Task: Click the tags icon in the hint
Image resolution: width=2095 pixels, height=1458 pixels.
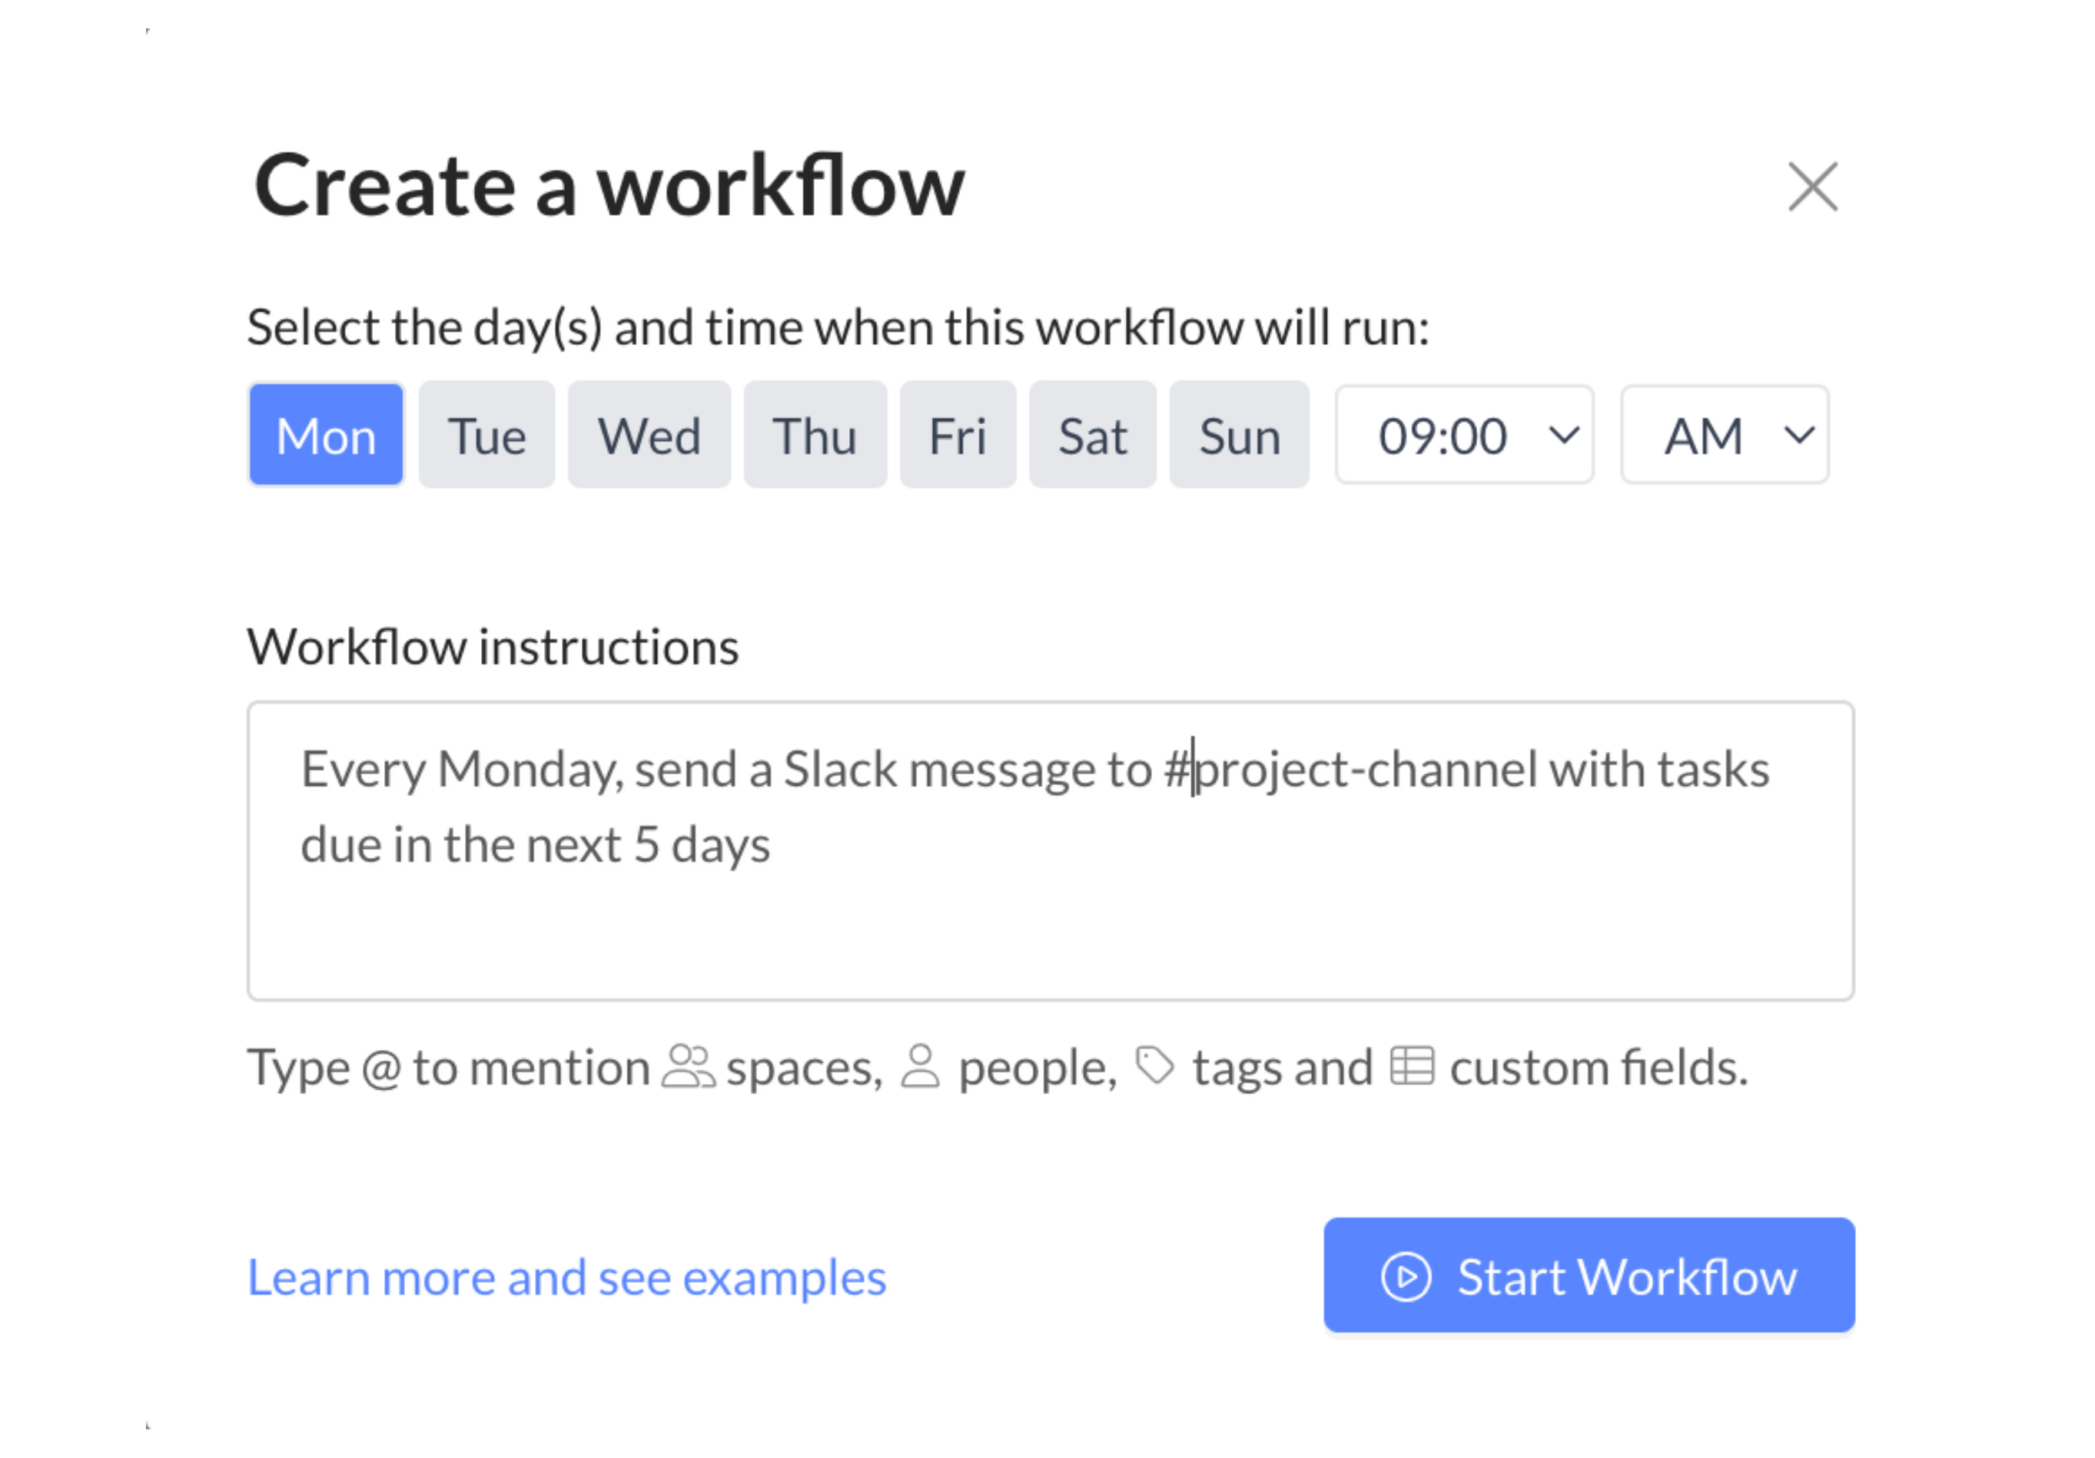Action: (1154, 1065)
